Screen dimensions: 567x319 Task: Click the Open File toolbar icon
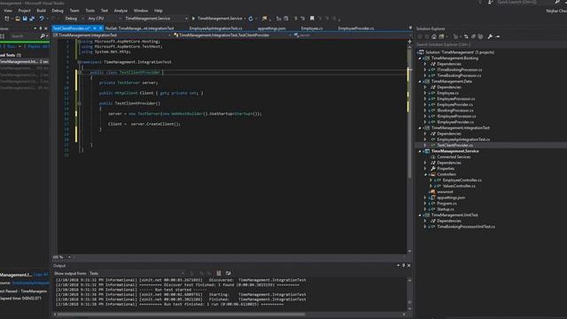(x=18, y=19)
